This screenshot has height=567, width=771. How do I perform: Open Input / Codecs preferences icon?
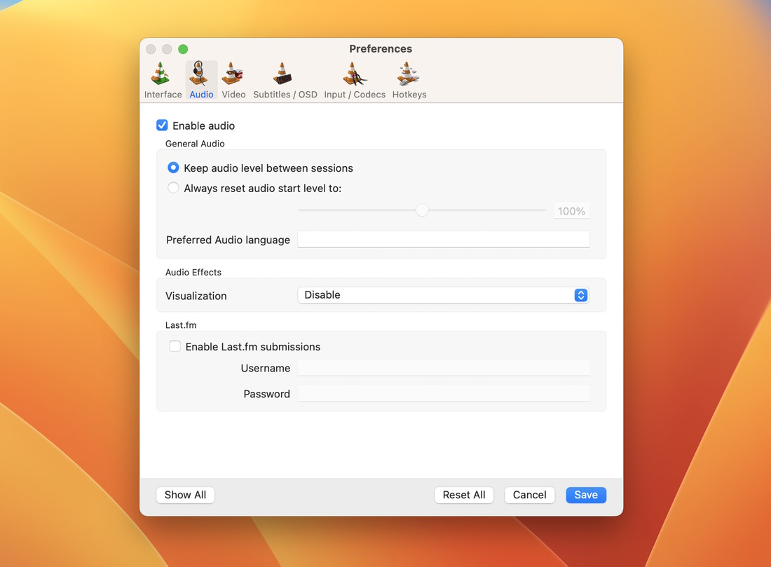[355, 74]
